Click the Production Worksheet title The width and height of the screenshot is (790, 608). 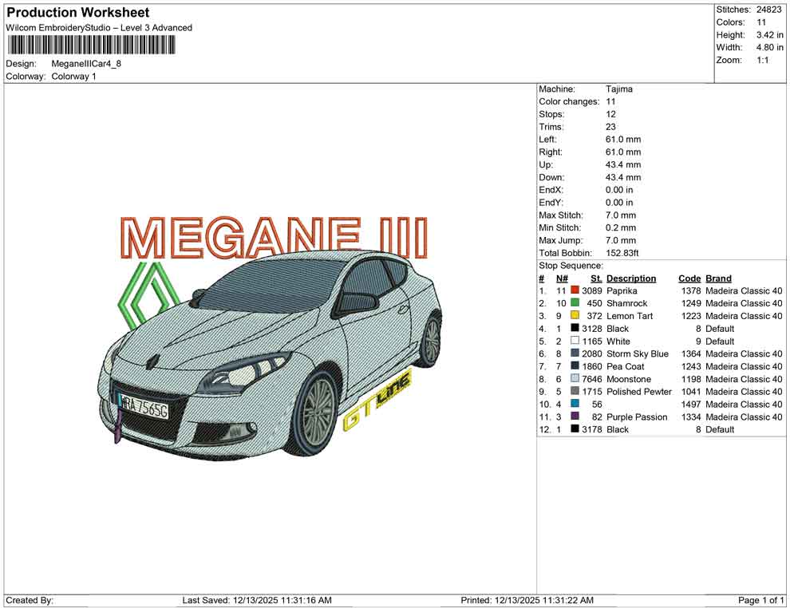[77, 12]
